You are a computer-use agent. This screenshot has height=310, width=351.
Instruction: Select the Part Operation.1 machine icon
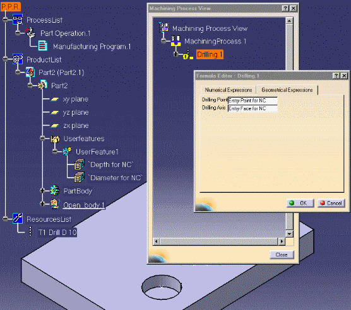tap(31, 33)
